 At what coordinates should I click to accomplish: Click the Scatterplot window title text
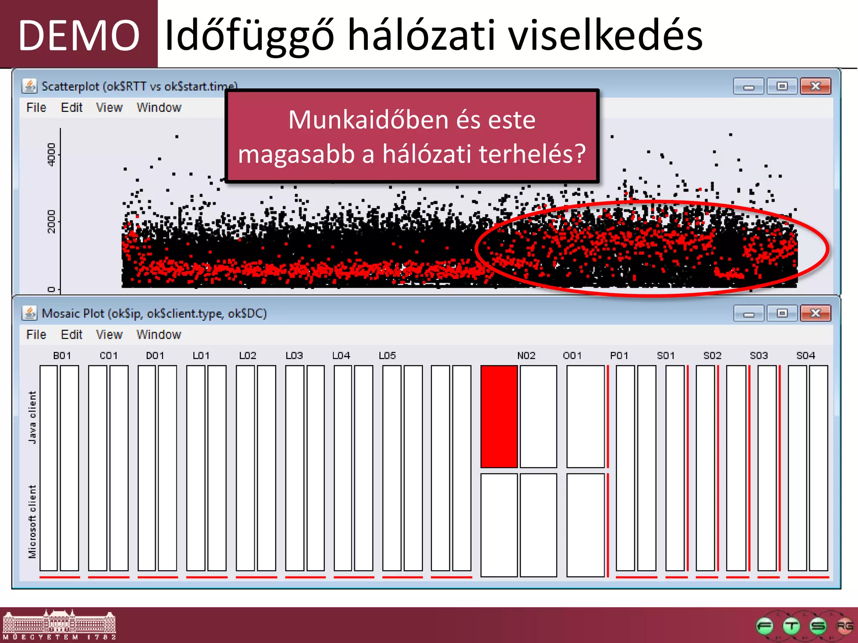tap(139, 86)
